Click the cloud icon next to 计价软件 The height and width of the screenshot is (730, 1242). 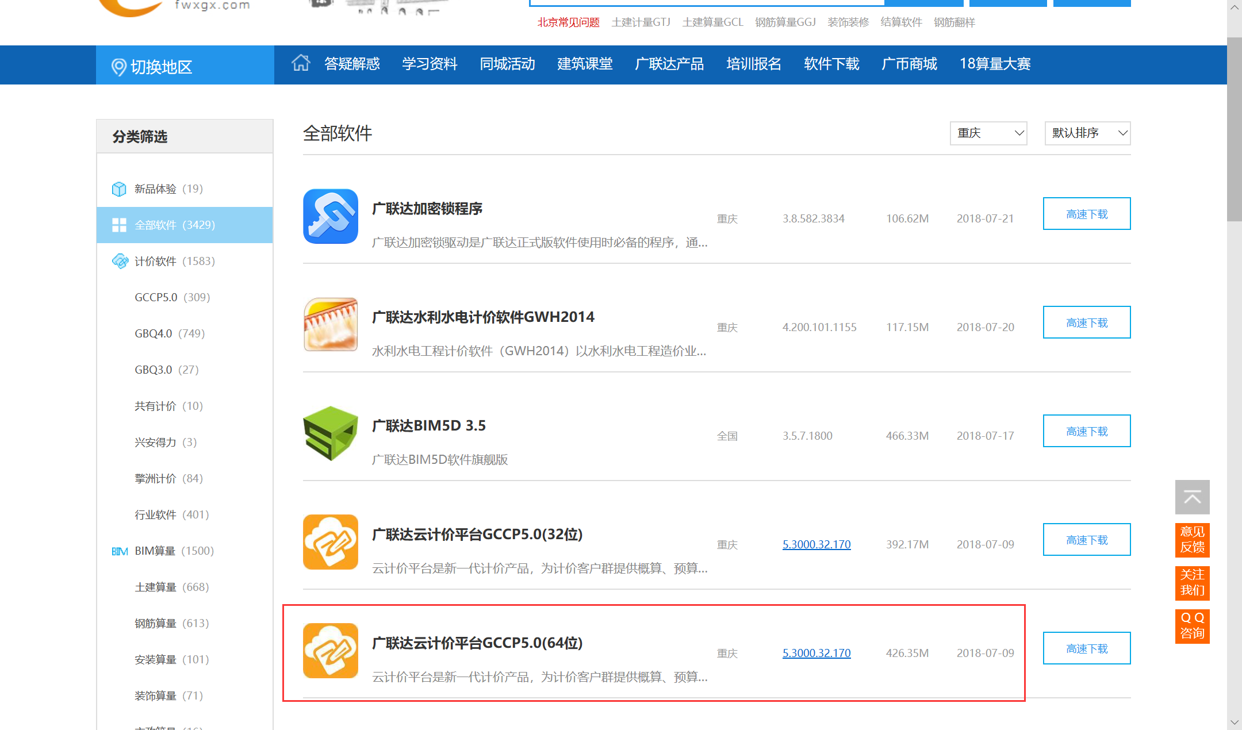pos(120,261)
